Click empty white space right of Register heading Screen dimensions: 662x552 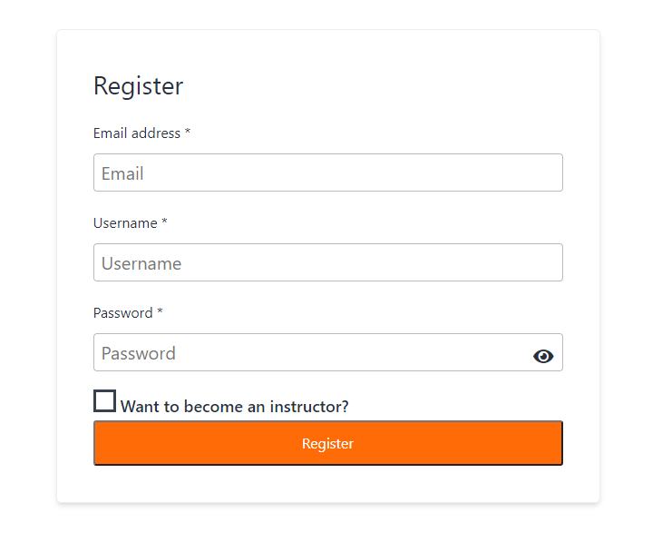coord(381,86)
